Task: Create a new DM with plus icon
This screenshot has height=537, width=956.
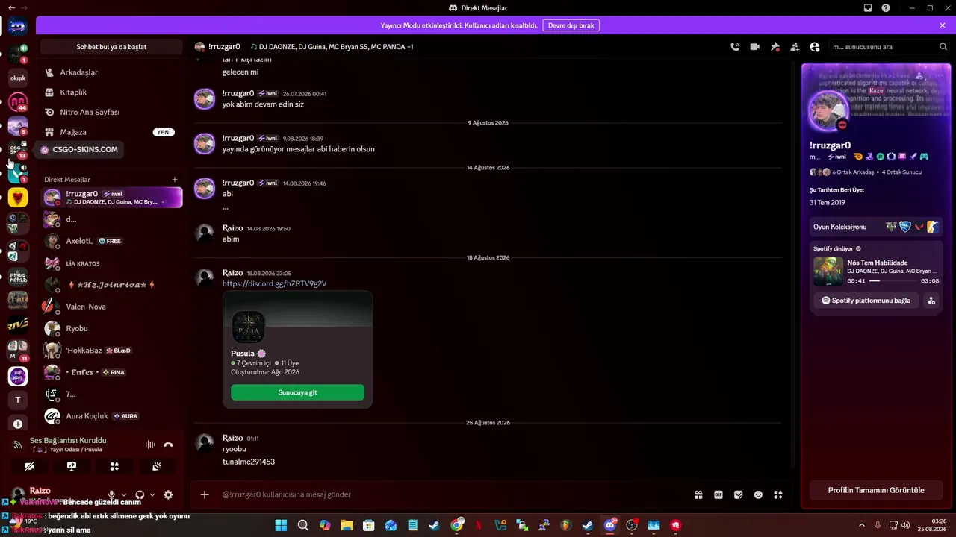Action: point(175,180)
